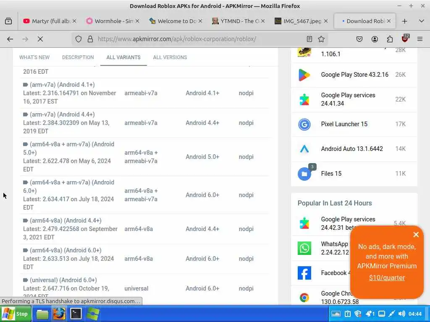
Task: Open Pixel Launcher 15 link
Action: pos(344,124)
